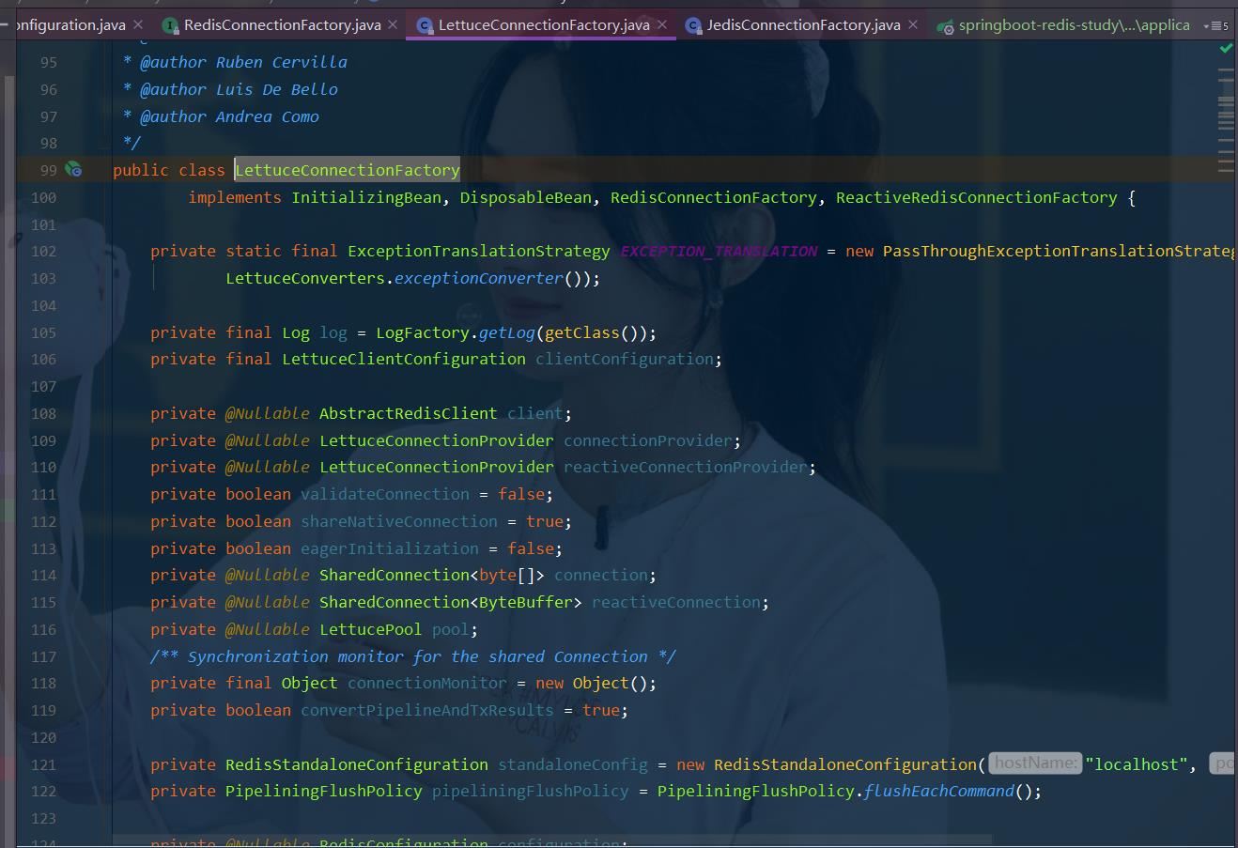Click the convertPipelineAndTxResults field name

click(427, 710)
